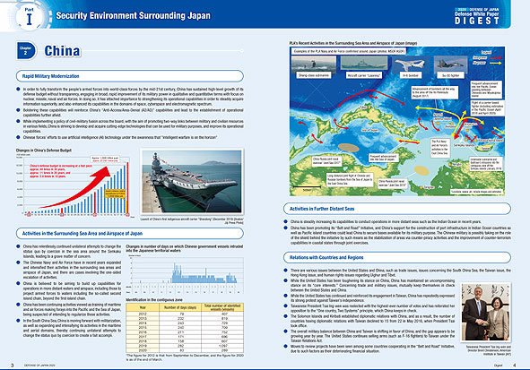The height and width of the screenshot is (370, 530).
Task: Click page number 4 at bottom right
Action: pyautogui.click(x=515, y=366)
